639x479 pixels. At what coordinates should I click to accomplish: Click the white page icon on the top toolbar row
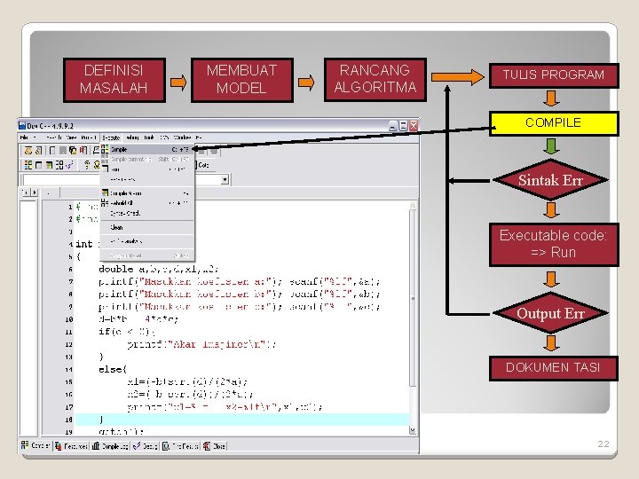(x=52, y=151)
